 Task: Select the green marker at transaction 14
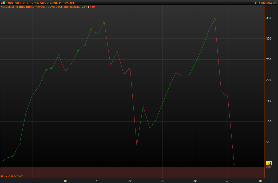click(x=91, y=29)
